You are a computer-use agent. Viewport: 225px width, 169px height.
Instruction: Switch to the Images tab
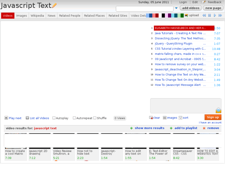tap(22, 16)
